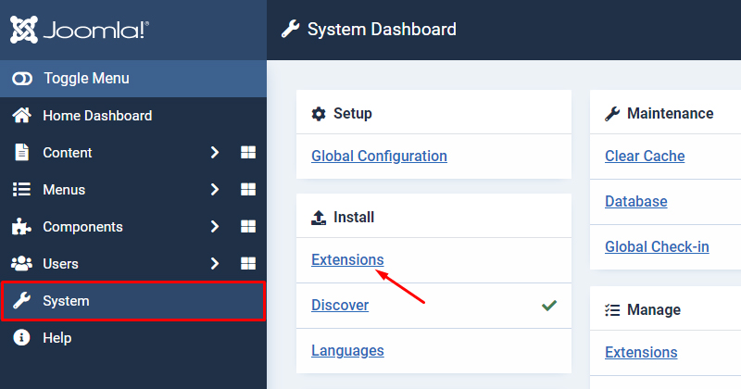
Task: Click the Home Dashboard house icon
Action: (21, 116)
